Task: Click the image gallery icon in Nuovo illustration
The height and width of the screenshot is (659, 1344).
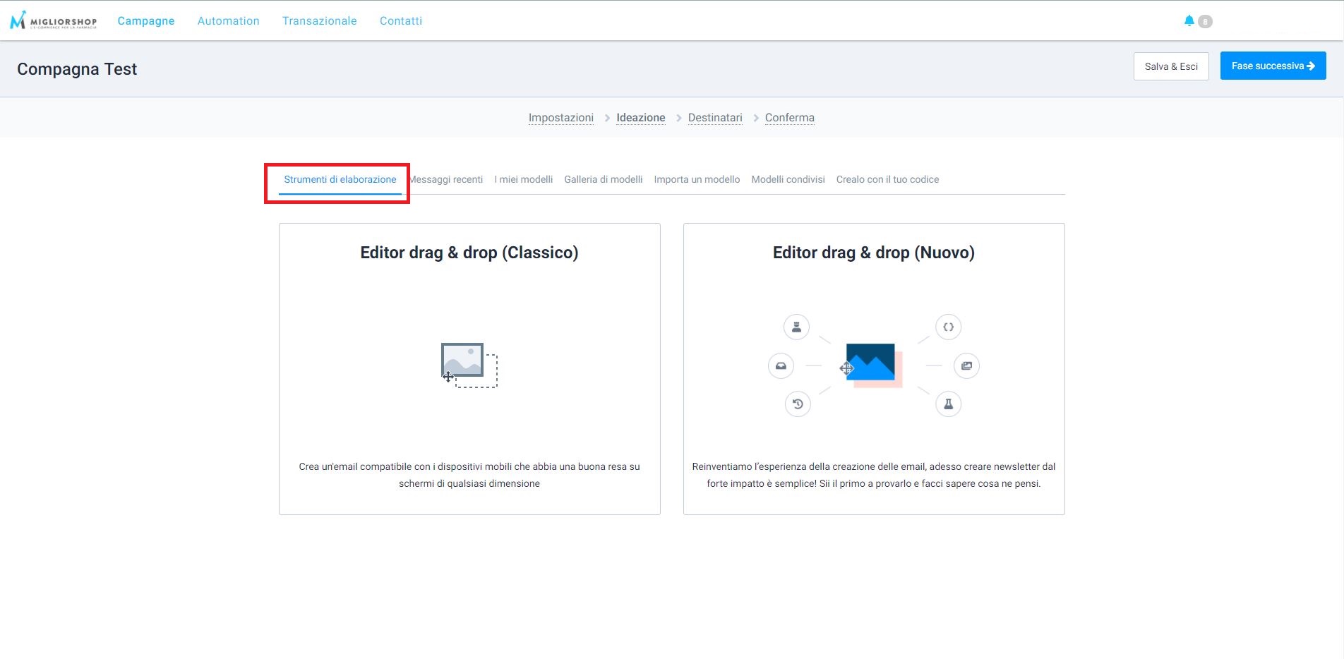Action: pyautogui.click(x=966, y=365)
